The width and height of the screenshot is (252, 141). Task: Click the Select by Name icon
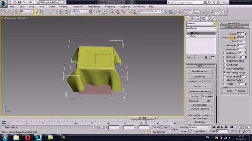(x=42, y=12)
